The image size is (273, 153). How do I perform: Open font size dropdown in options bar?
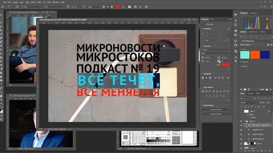(x=76, y=7)
